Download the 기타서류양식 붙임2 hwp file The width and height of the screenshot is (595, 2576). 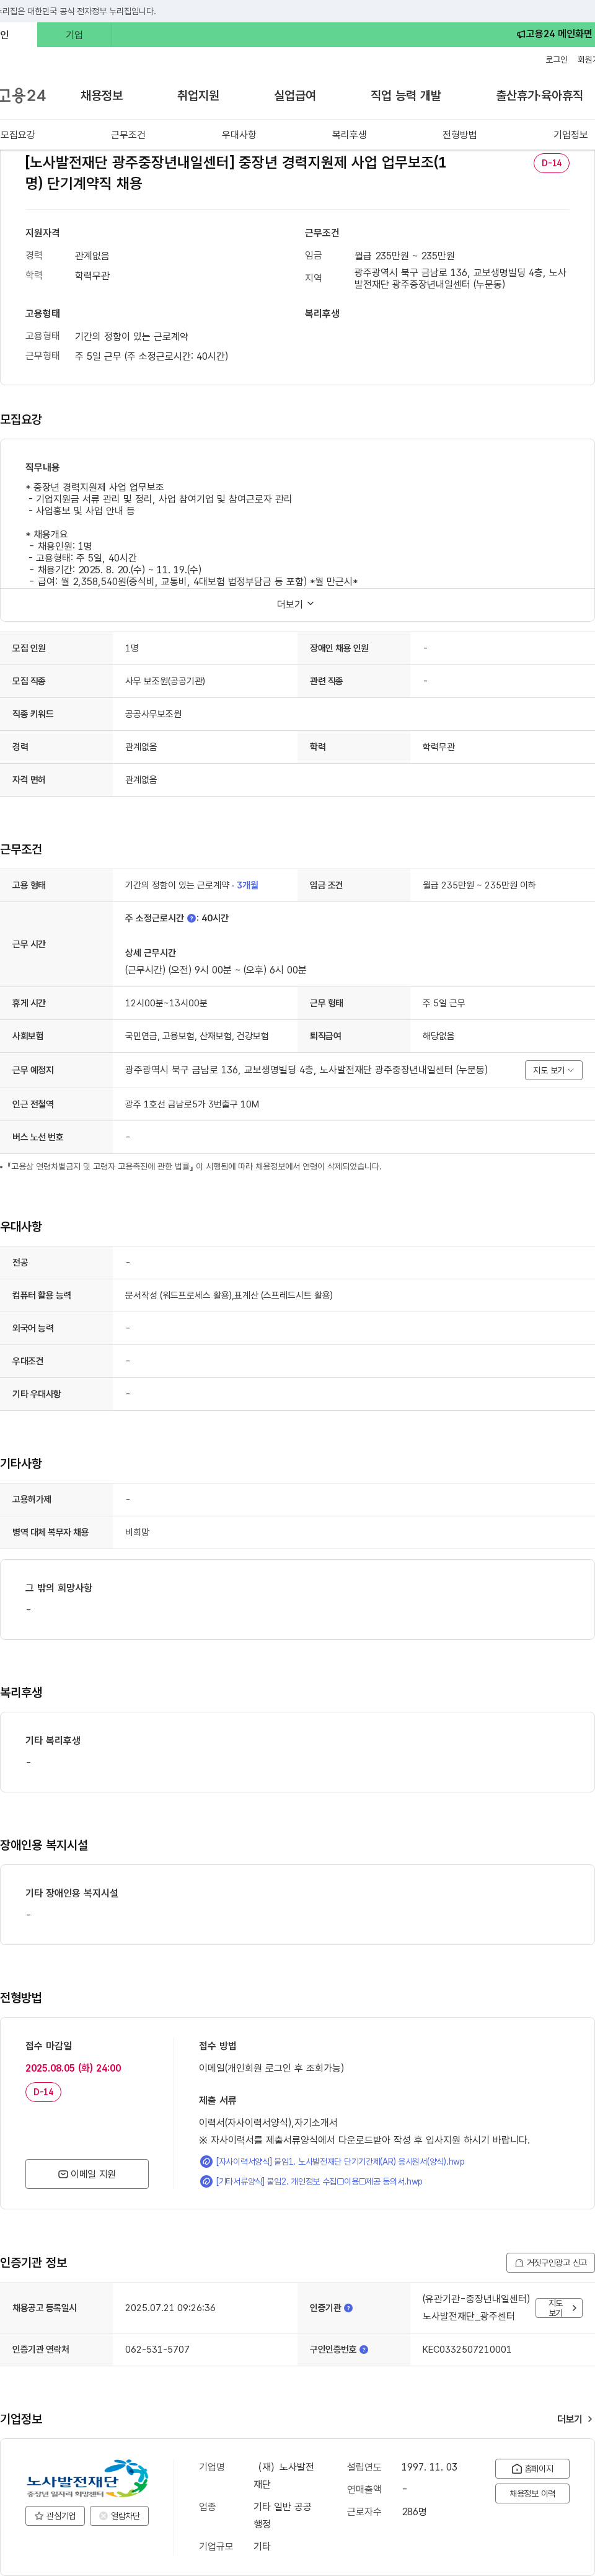click(x=319, y=2181)
